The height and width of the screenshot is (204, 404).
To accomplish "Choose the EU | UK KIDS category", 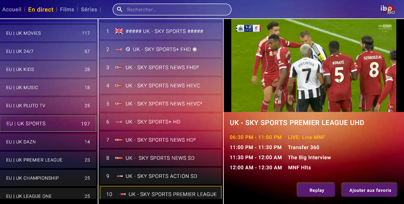I will (48, 69).
